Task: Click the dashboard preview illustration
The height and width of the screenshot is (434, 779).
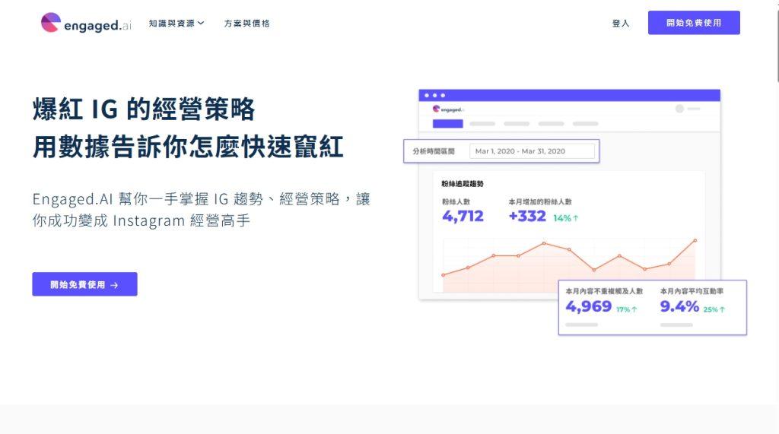Action: pos(575,212)
